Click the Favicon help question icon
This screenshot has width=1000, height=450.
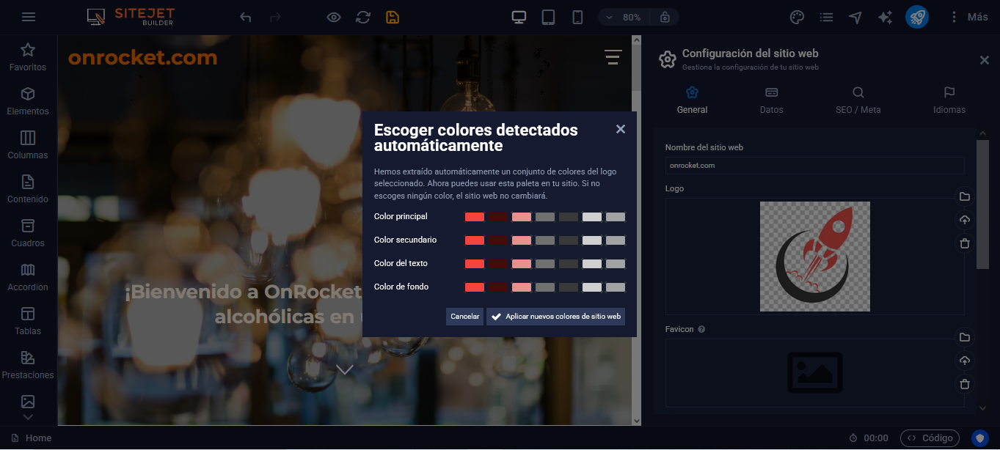click(x=701, y=330)
